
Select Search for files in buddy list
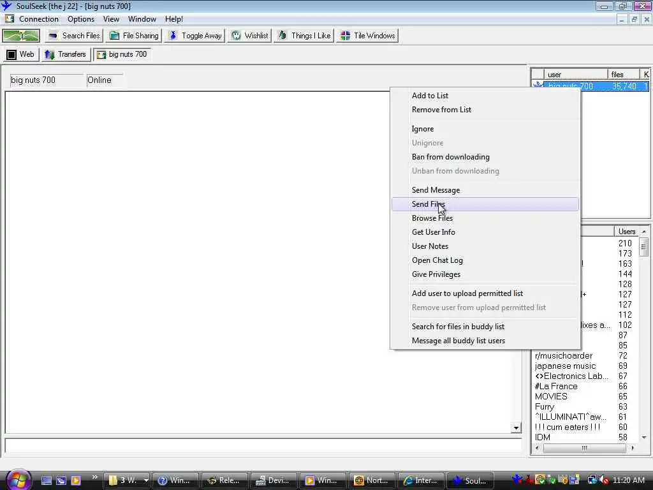(485, 327)
